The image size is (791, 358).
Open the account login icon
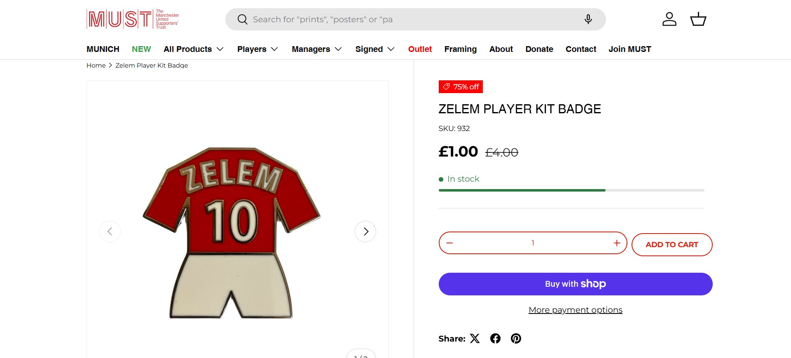tap(669, 19)
